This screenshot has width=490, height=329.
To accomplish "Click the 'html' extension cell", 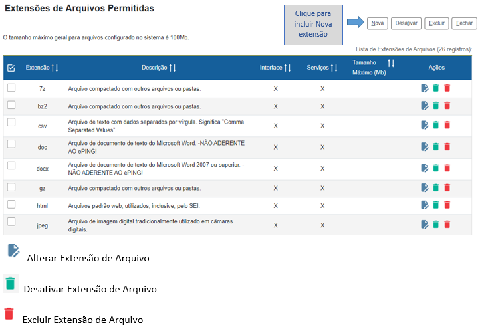I will click(42, 206).
